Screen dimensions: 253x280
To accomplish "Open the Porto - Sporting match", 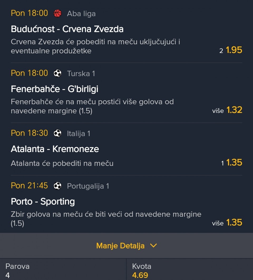I will point(43,202).
